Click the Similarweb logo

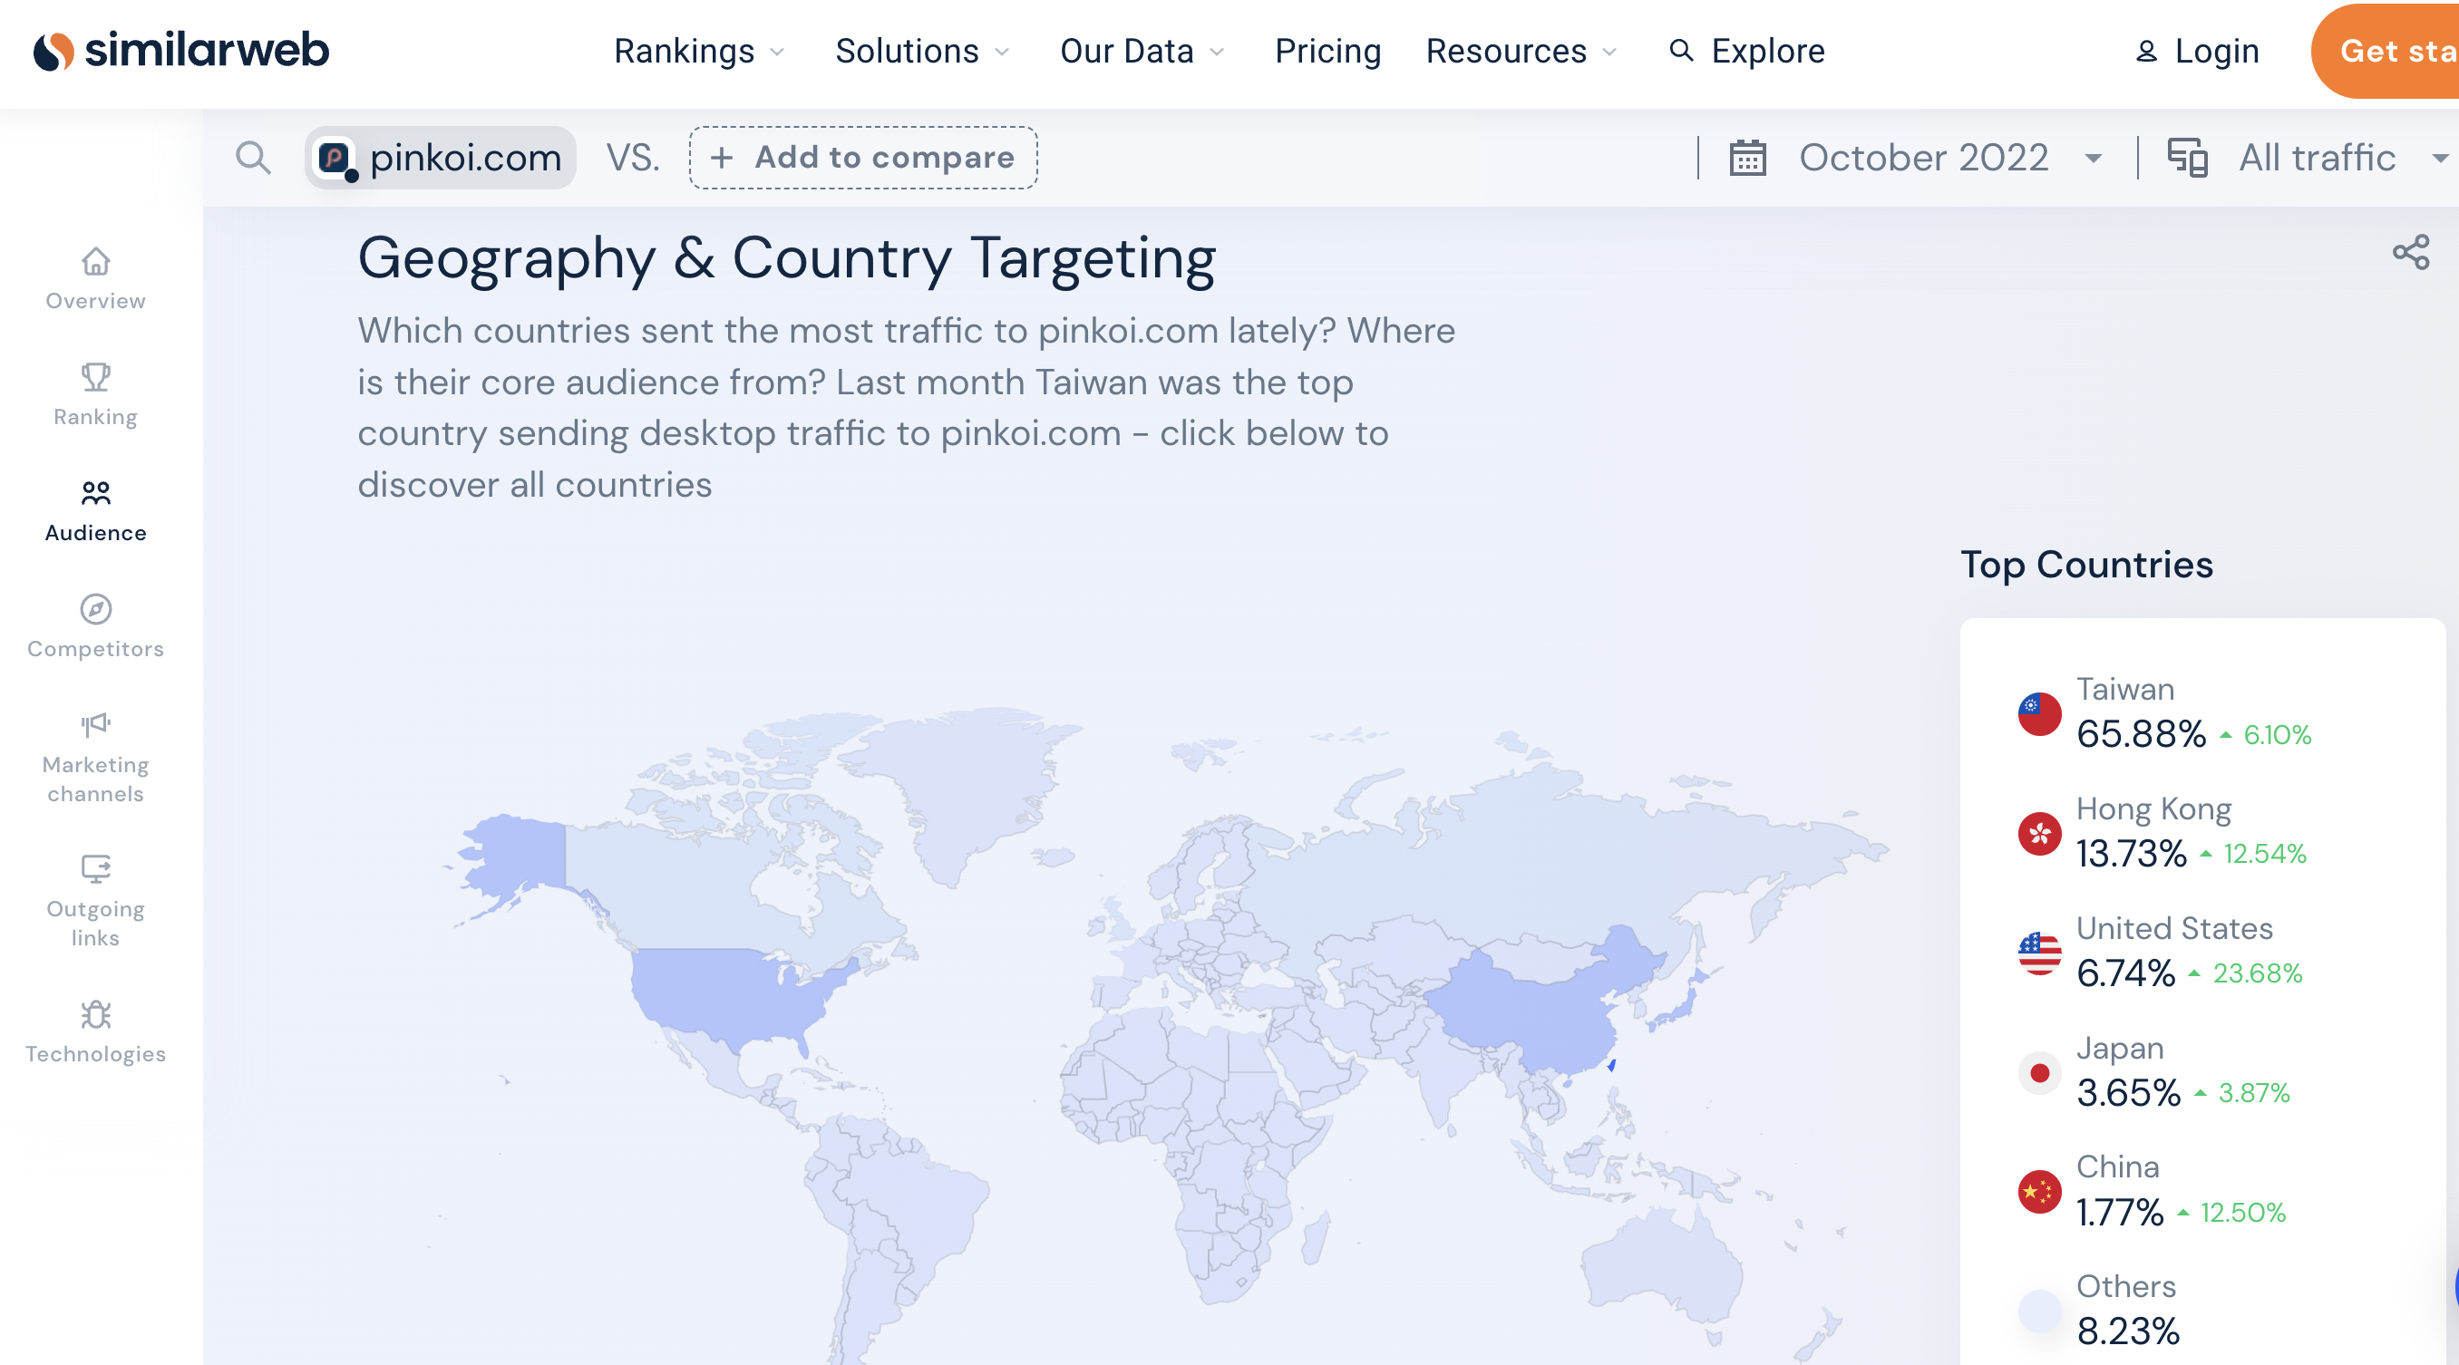coord(180,51)
